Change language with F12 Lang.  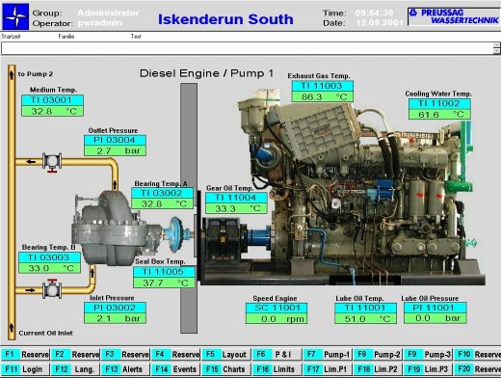point(76,369)
